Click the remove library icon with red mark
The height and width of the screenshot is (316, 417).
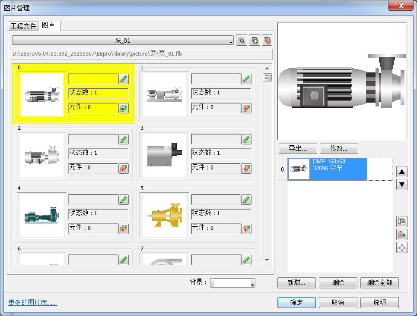267,41
